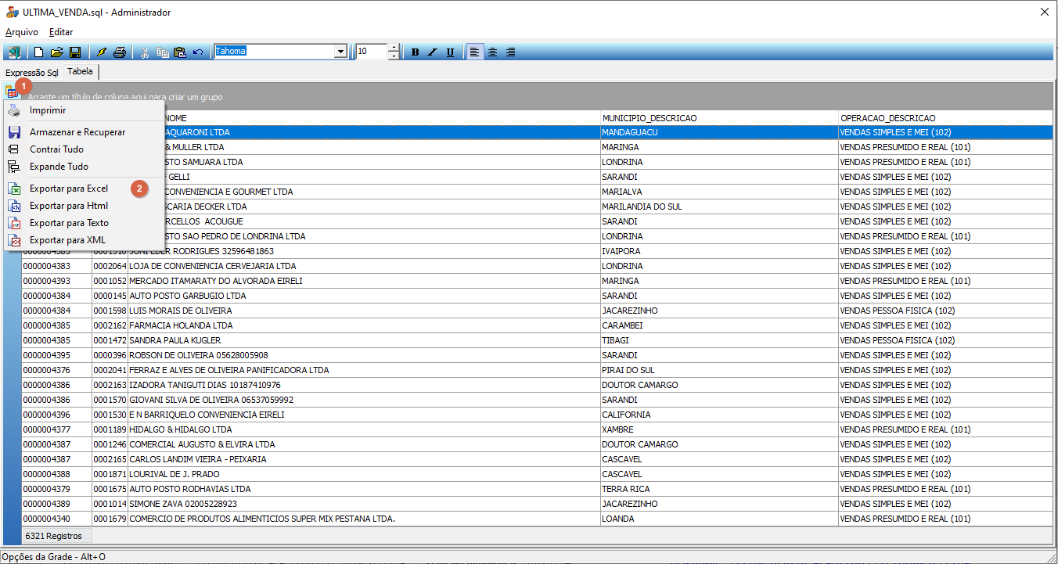Undo the last action with the arrow icon

click(x=198, y=52)
